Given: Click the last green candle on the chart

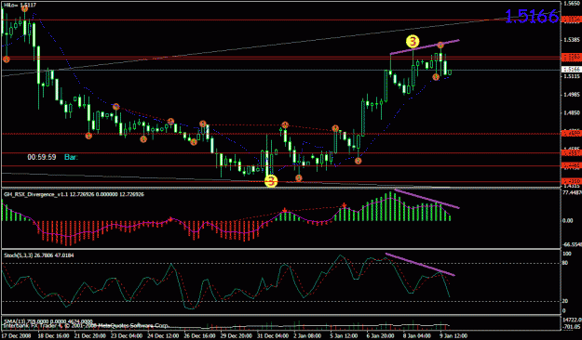Looking at the screenshot, I should tap(450, 72).
